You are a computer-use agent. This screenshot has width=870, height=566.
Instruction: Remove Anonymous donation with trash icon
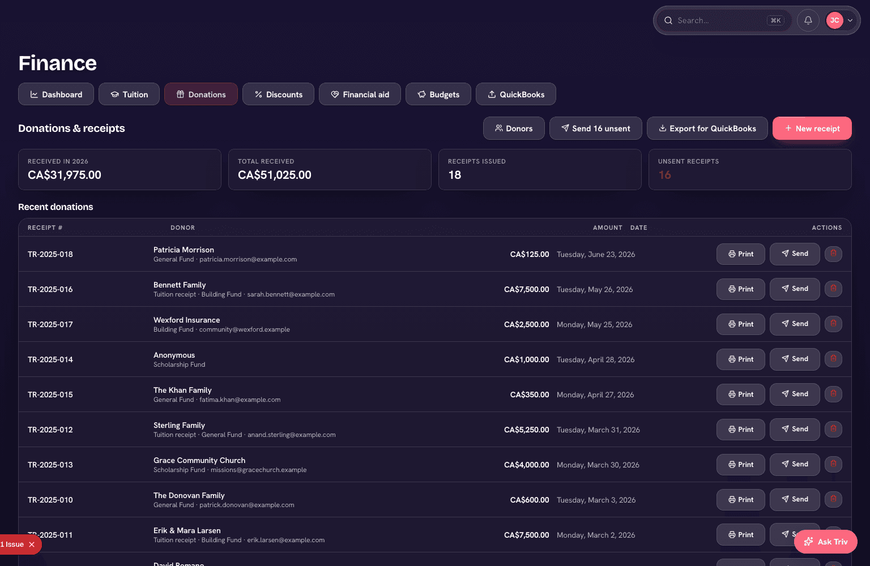click(833, 359)
